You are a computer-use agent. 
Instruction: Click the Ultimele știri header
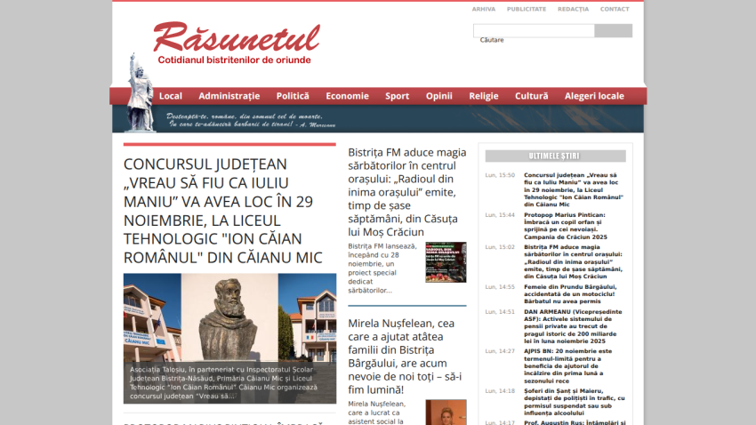555,156
